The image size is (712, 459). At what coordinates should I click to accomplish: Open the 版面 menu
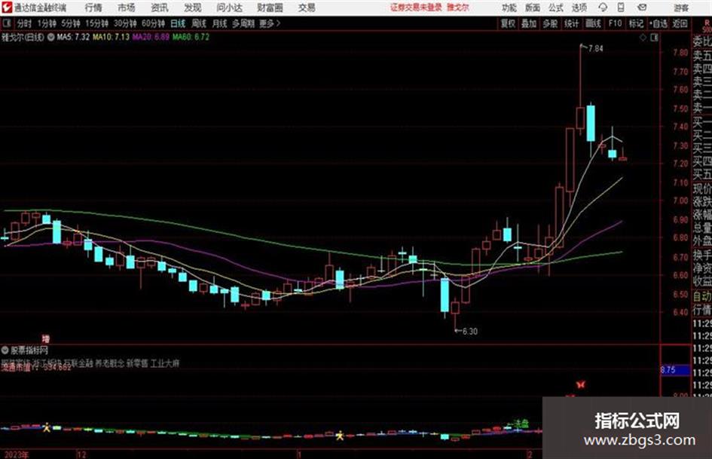pyautogui.click(x=532, y=8)
